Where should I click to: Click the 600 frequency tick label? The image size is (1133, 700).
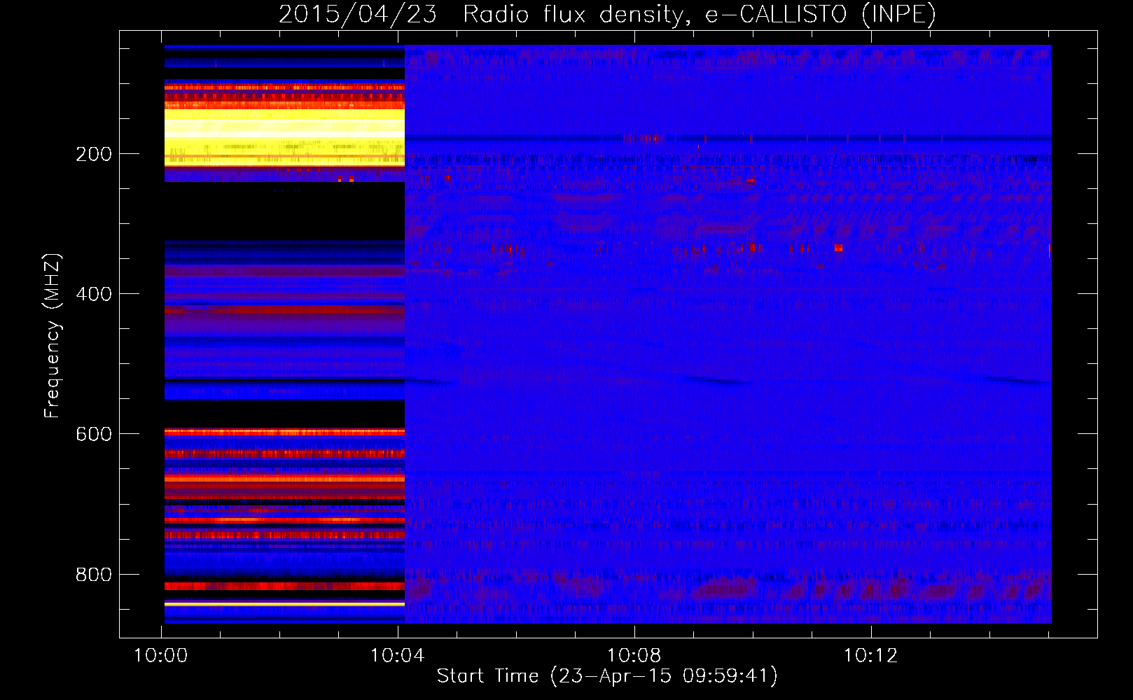click(94, 434)
